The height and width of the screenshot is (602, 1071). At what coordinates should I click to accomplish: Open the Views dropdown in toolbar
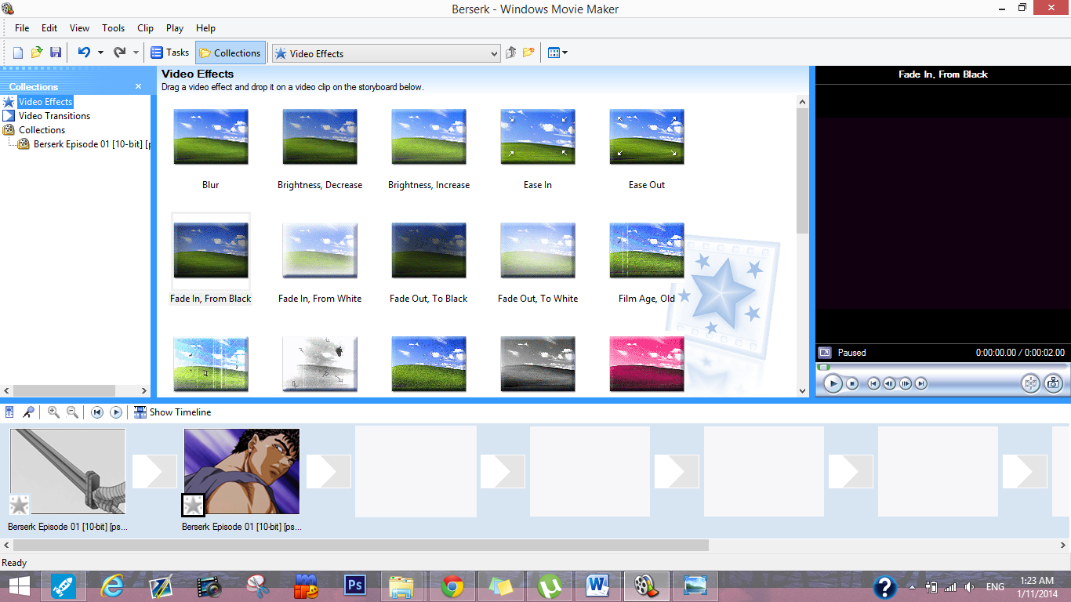click(x=557, y=53)
